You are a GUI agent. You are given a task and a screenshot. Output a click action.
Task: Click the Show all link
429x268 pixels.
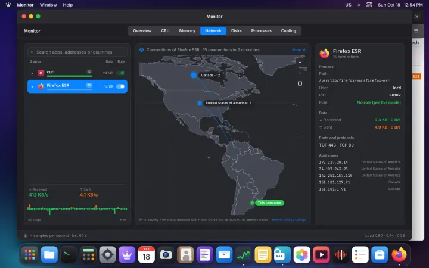299,50
